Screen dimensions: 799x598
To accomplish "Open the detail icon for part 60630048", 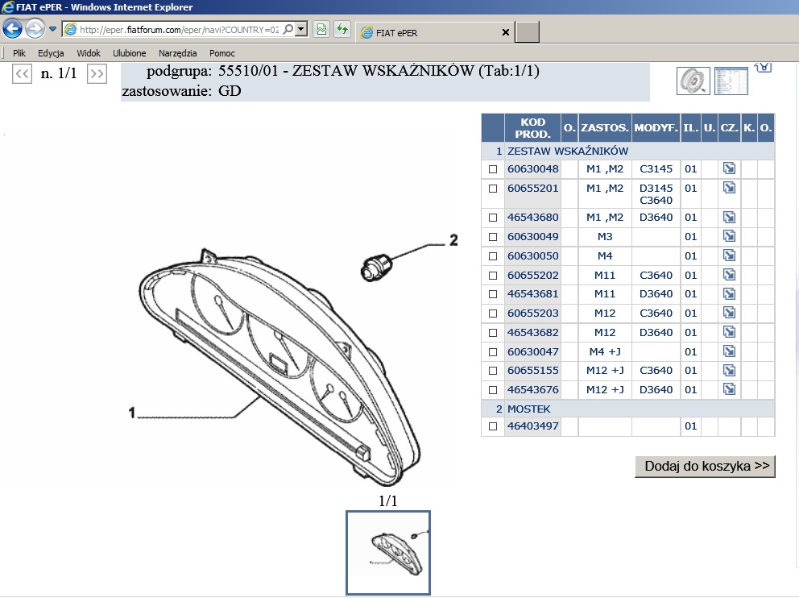I will [729, 169].
